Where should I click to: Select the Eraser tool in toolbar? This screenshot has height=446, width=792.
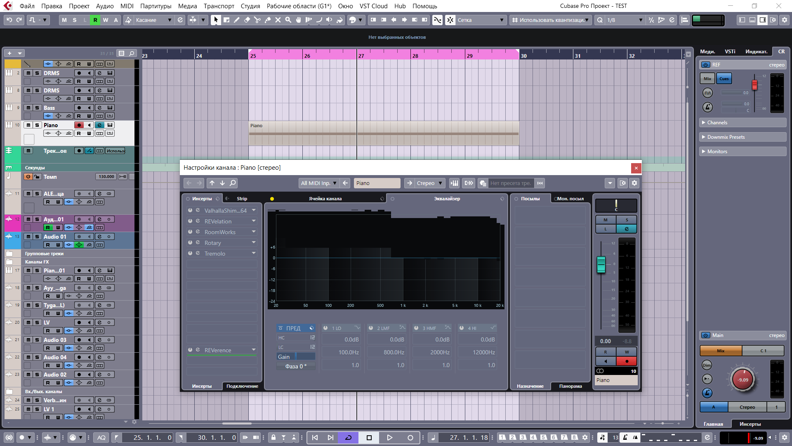tap(247, 20)
